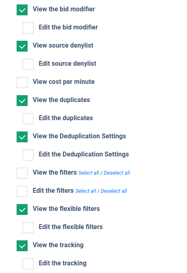Uncheck the View the duplicates checkbox
The height and width of the screenshot is (273, 187).
22,101
